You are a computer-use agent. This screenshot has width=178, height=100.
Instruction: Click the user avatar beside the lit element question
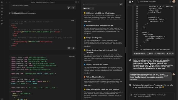click(174, 74)
